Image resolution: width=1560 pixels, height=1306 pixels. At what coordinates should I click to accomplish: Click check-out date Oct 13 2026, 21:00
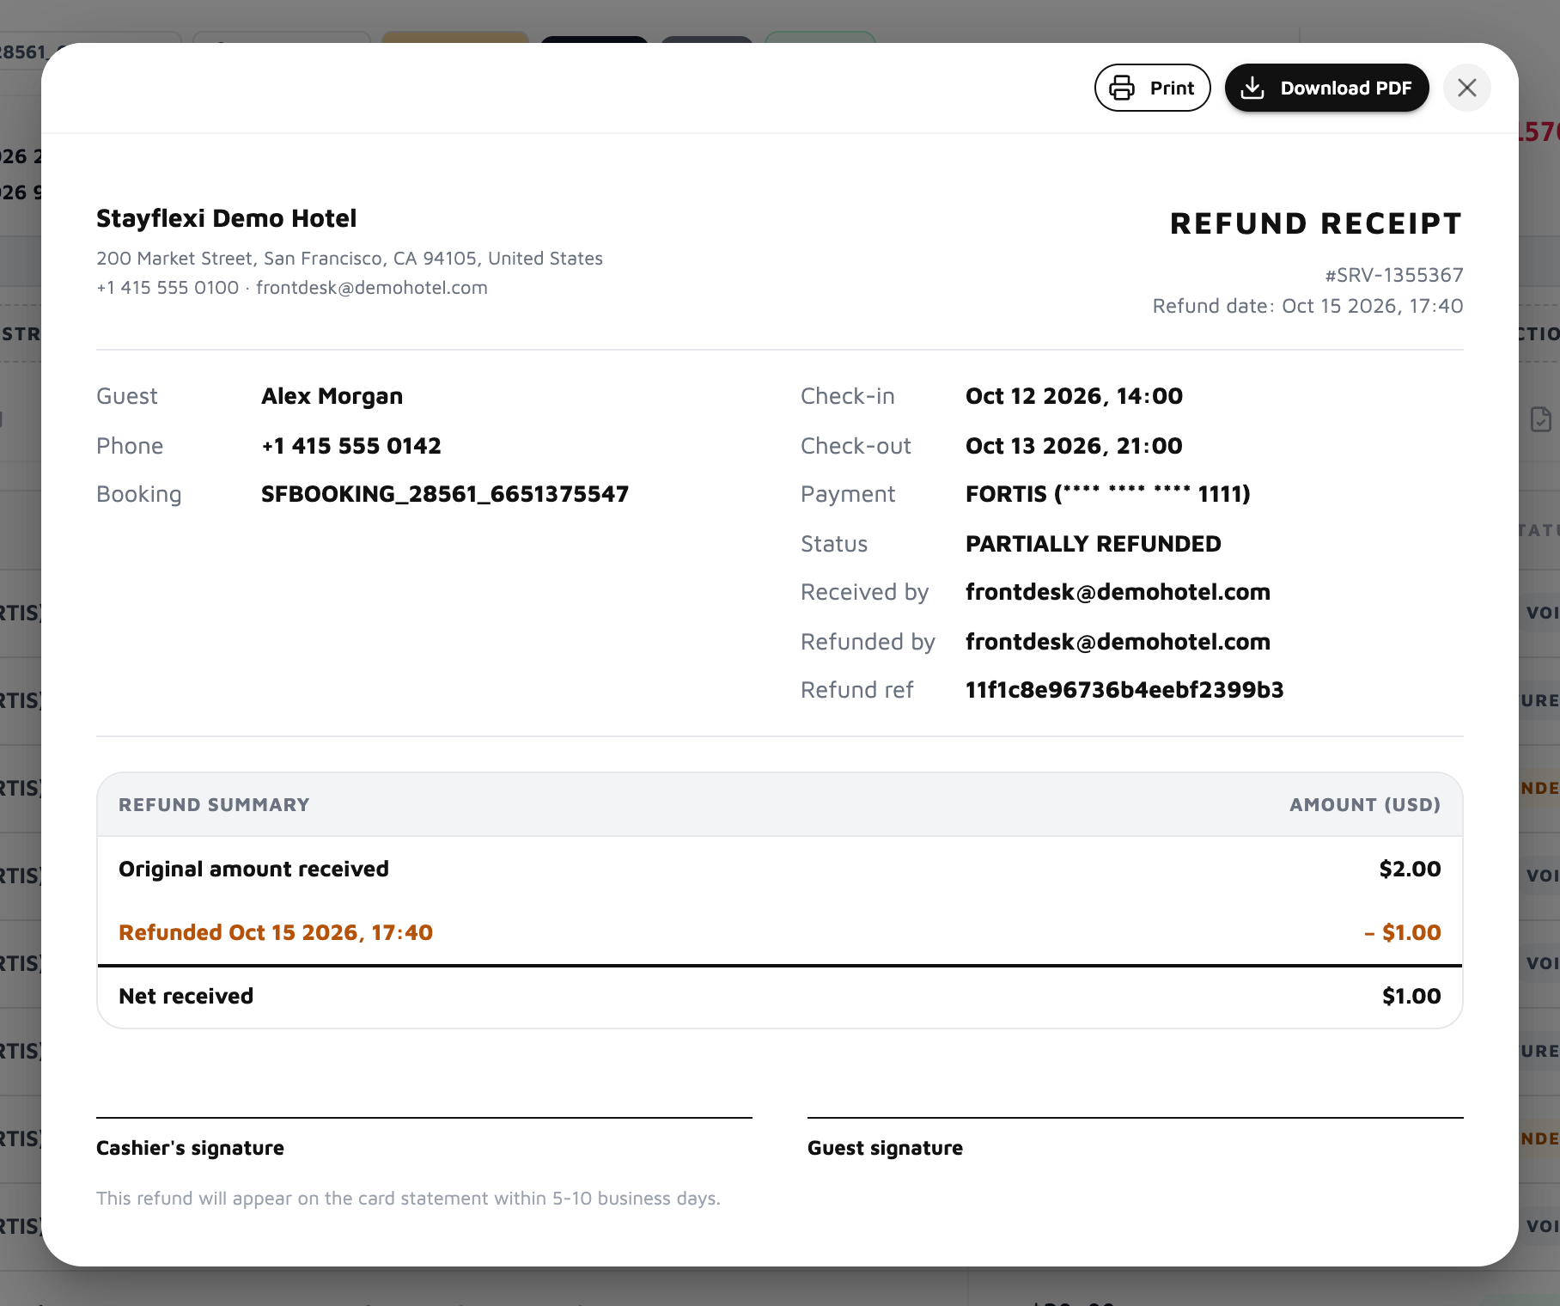pyautogui.click(x=1074, y=446)
